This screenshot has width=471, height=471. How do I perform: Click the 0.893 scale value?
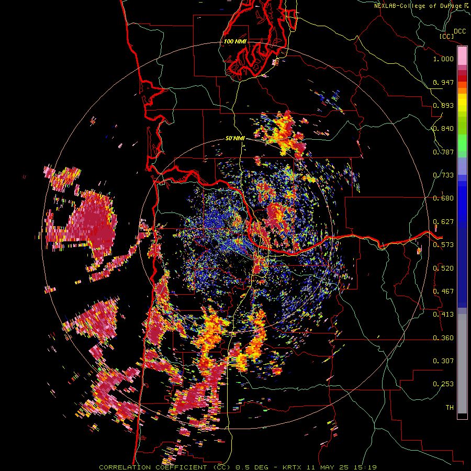[443, 105]
